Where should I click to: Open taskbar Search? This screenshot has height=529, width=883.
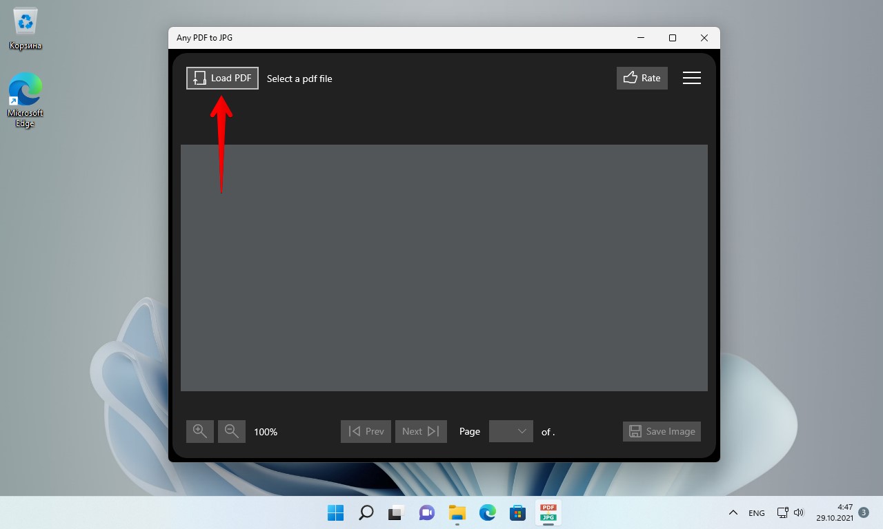point(366,512)
